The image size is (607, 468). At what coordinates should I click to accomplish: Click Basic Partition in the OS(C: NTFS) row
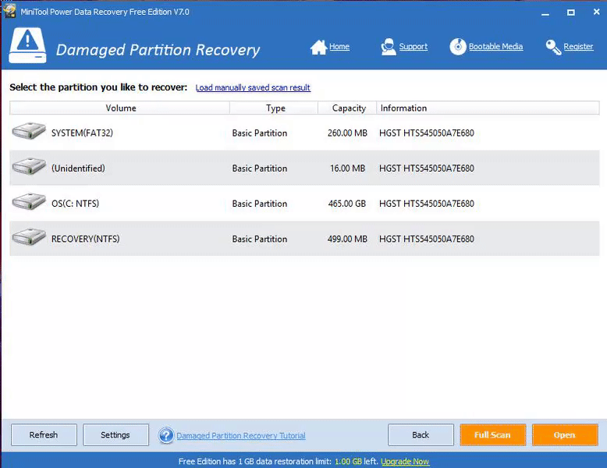(260, 204)
